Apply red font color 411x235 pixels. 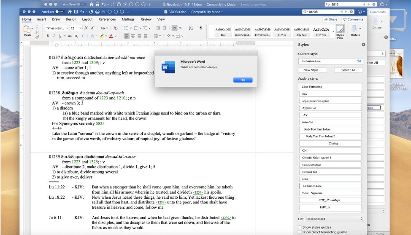[x=111, y=36]
